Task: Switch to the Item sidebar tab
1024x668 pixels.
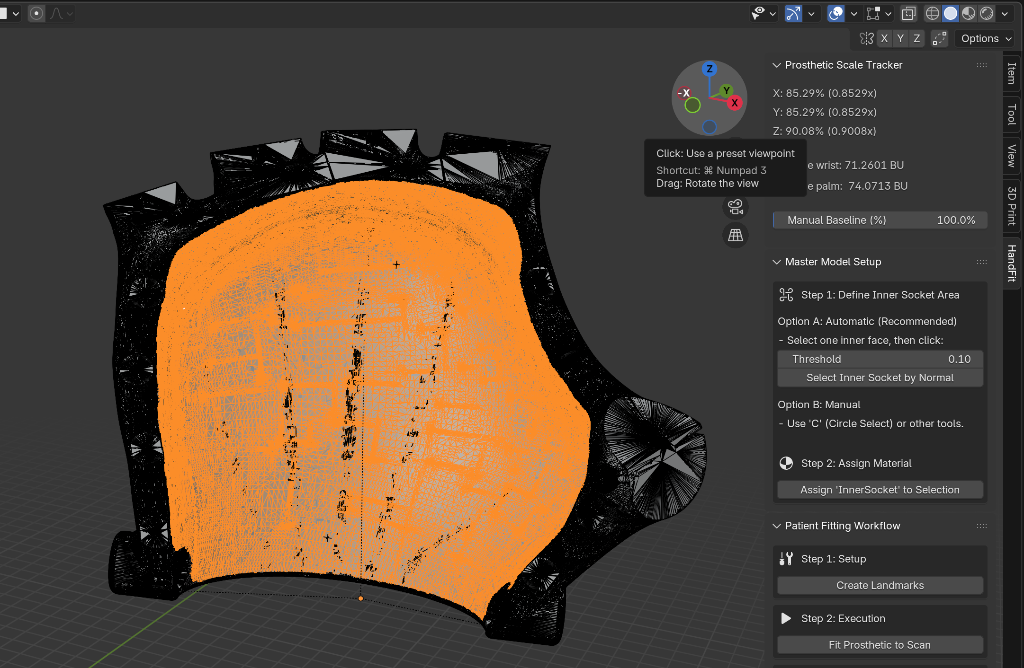Action: (1012, 73)
